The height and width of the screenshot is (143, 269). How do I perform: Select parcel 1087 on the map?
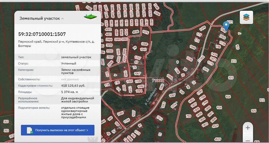click(x=172, y=95)
